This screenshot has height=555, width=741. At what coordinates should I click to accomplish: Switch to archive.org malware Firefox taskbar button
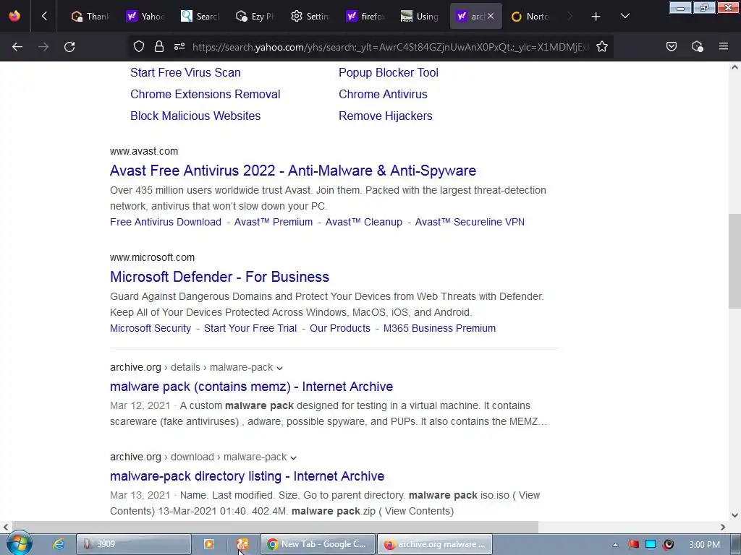(x=435, y=544)
